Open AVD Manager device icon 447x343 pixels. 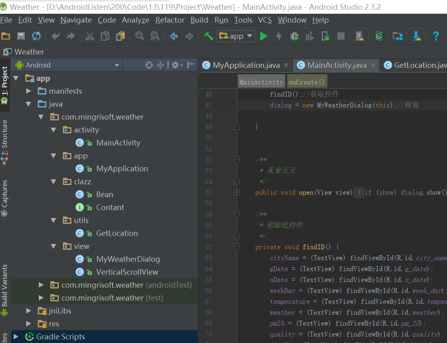[360, 36]
